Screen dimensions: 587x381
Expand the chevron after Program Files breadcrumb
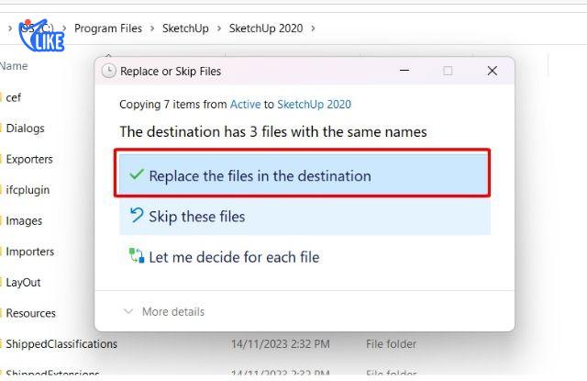coord(152,28)
